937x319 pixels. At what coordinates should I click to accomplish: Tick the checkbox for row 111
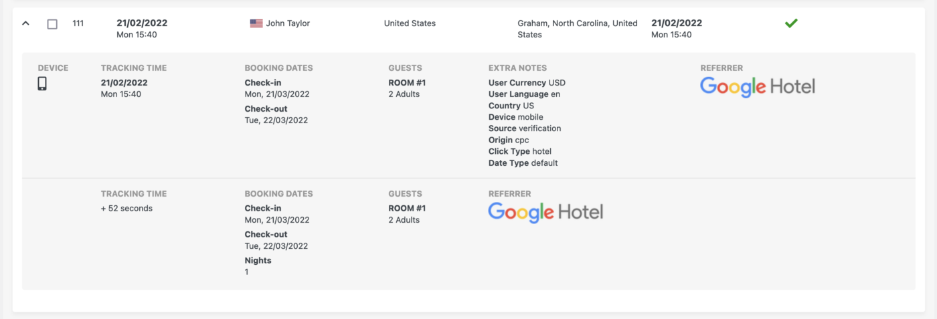pyautogui.click(x=52, y=24)
